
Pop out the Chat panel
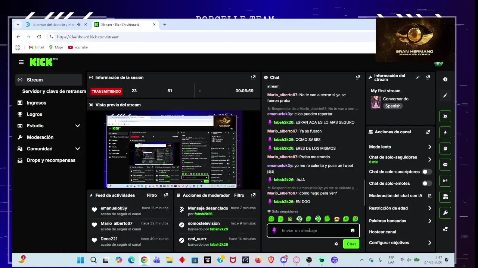(358, 77)
